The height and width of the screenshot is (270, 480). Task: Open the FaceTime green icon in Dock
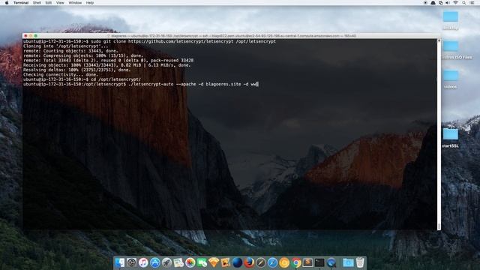(x=202, y=262)
